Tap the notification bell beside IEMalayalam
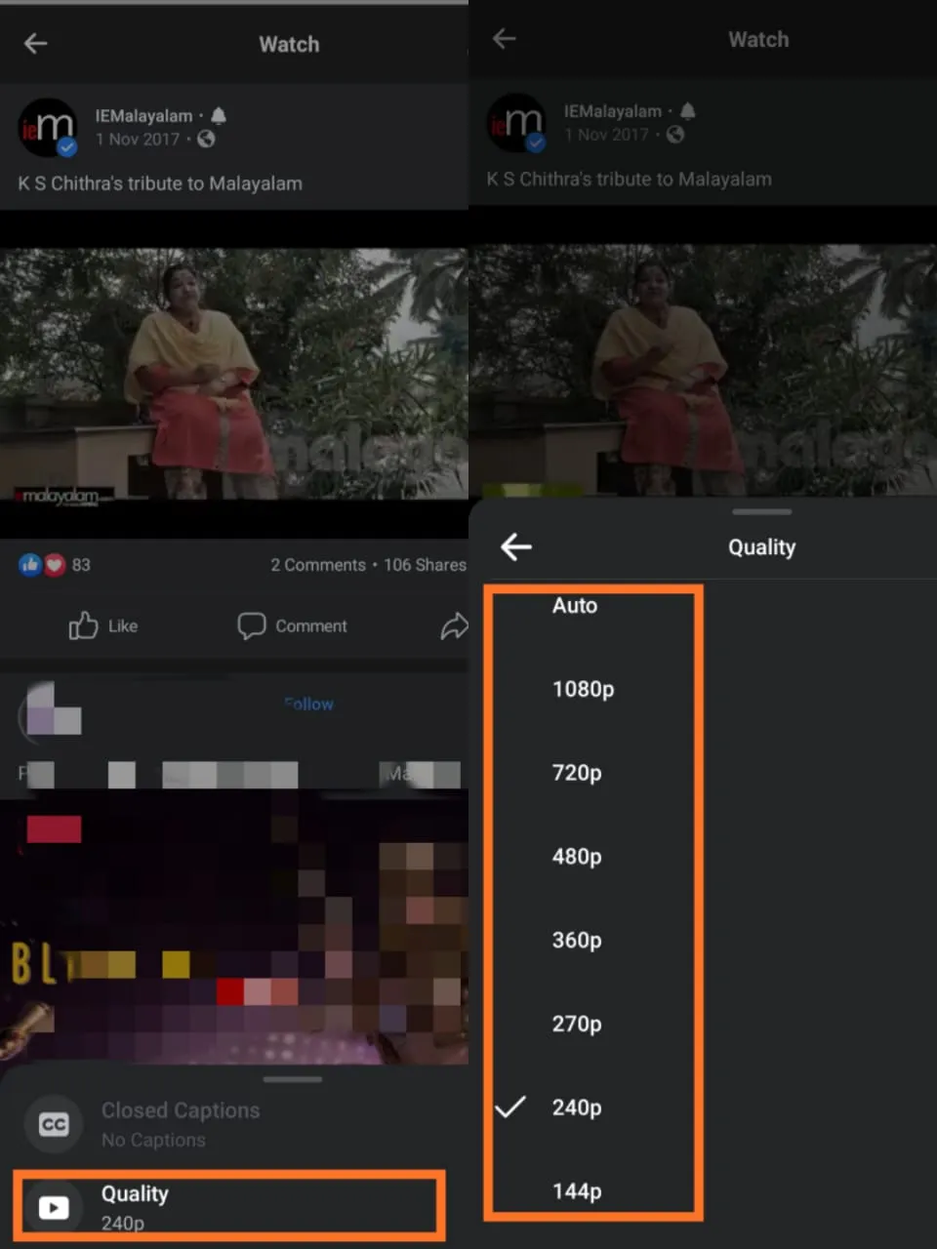937x1249 pixels. [219, 116]
